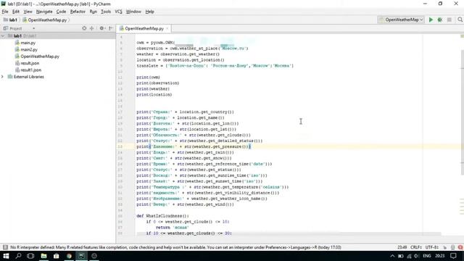Toggle tool window quick access icon in status bar
The image size is (464, 261).
pos(5,247)
